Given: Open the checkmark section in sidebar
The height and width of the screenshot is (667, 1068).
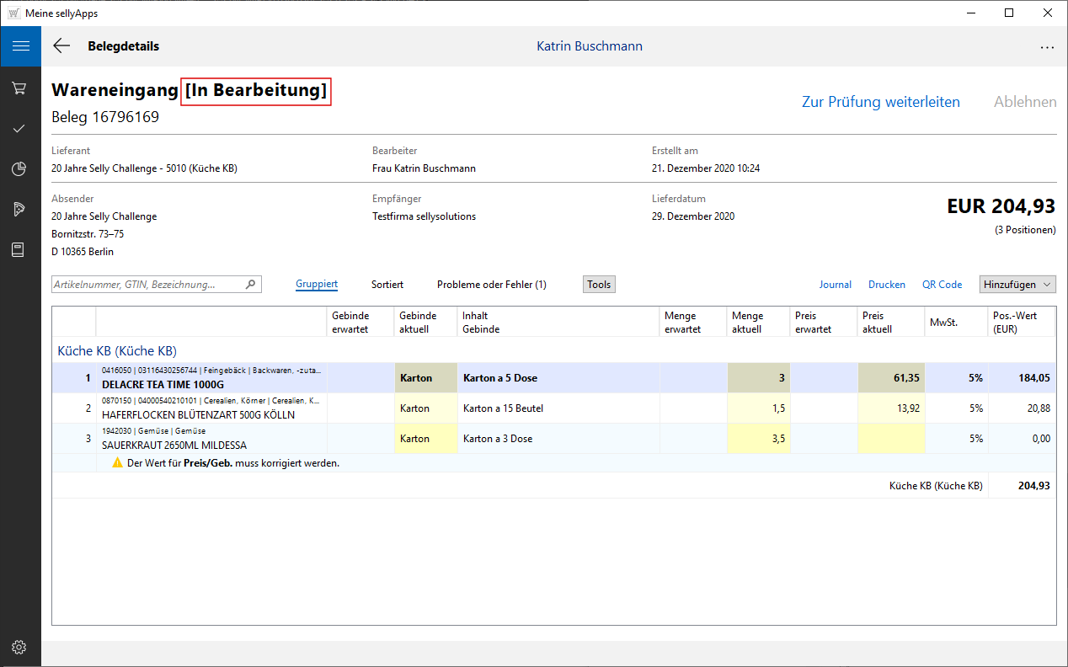Looking at the screenshot, I should (19, 129).
